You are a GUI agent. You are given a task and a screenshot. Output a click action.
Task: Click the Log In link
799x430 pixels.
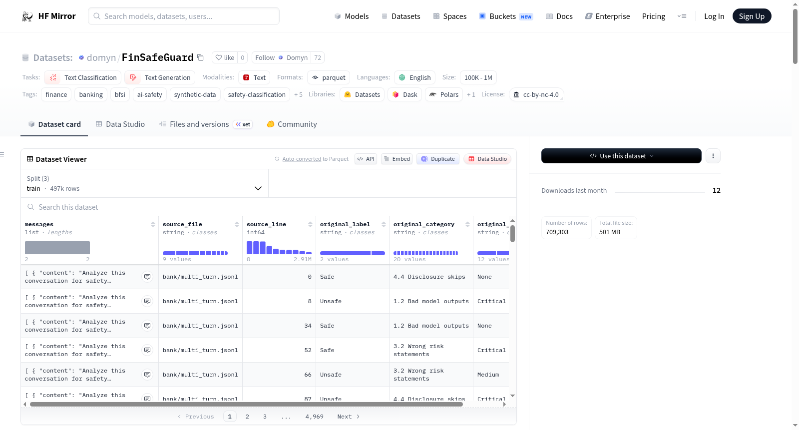pos(714,16)
